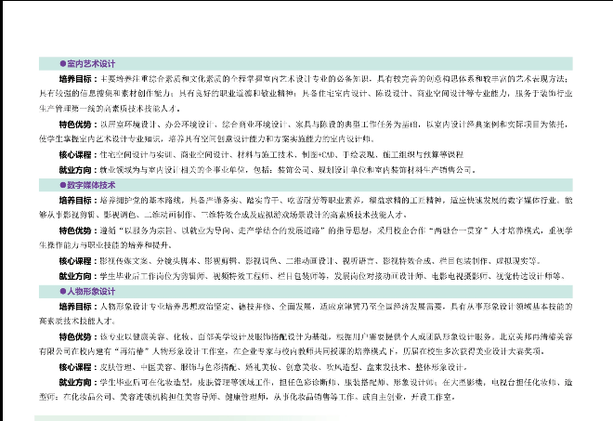Click the bullet dot before 数字媒体技术
This screenshot has width=613, height=421.
pyautogui.click(x=62, y=185)
